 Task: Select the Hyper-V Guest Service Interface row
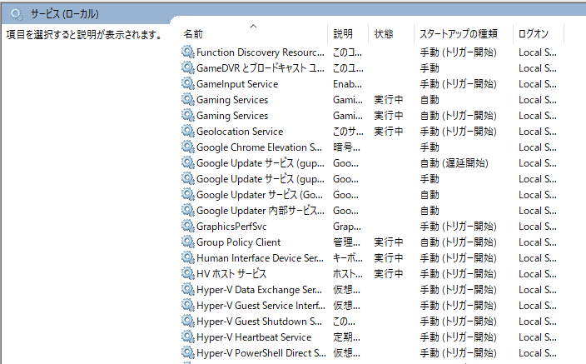point(372,305)
